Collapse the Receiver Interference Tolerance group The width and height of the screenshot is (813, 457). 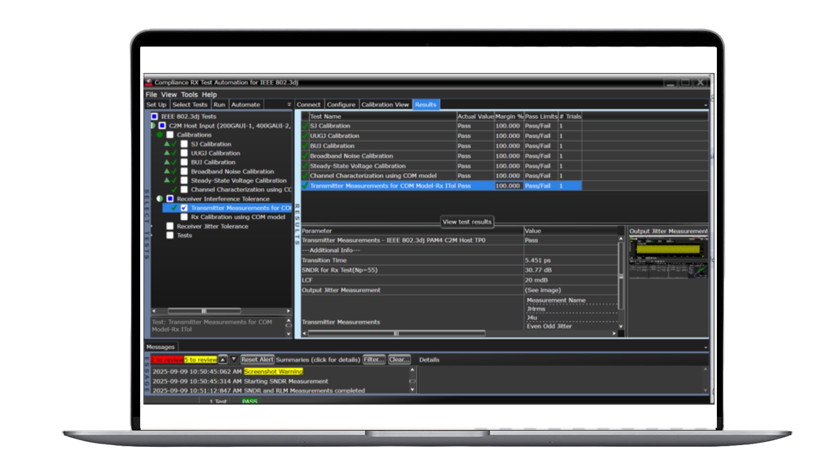pos(160,199)
